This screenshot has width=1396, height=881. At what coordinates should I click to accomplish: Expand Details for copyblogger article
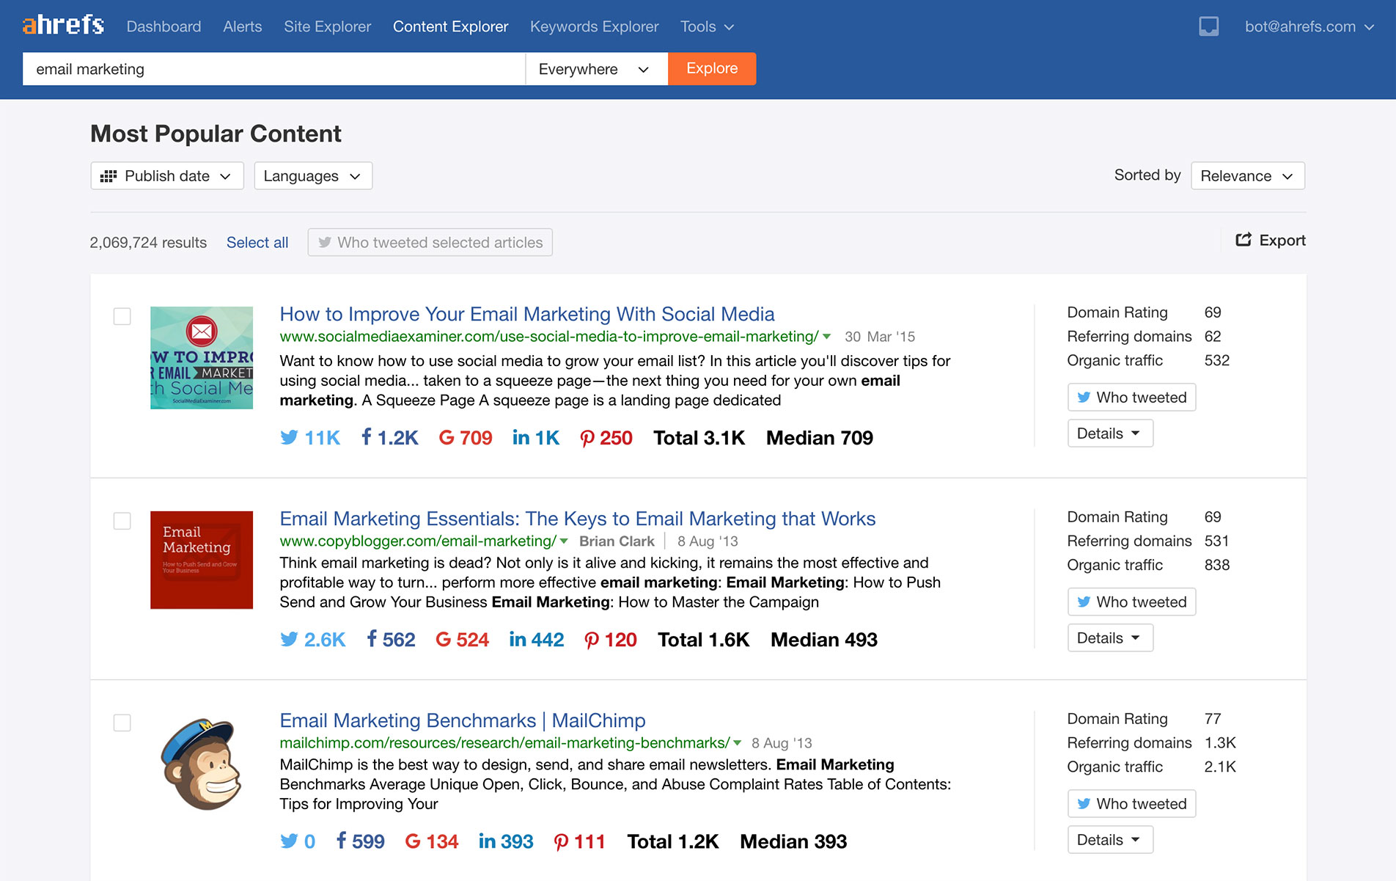pos(1110,638)
